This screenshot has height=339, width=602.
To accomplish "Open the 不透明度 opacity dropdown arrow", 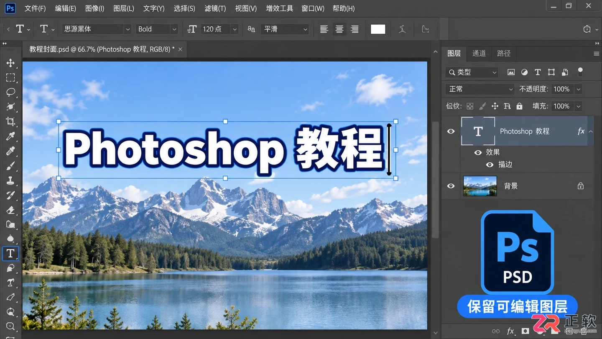I will tap(579, 89).
